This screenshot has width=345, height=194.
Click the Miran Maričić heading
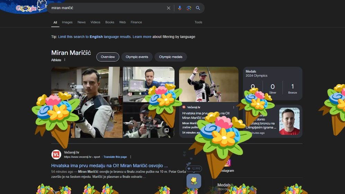coord(71,53)
